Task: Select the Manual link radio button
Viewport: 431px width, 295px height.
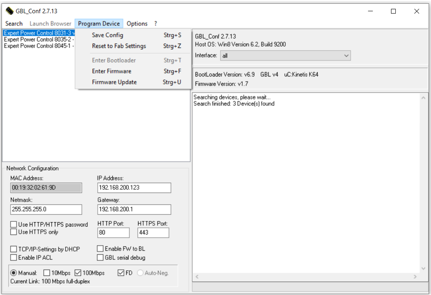Action: [x=13, y=273]
